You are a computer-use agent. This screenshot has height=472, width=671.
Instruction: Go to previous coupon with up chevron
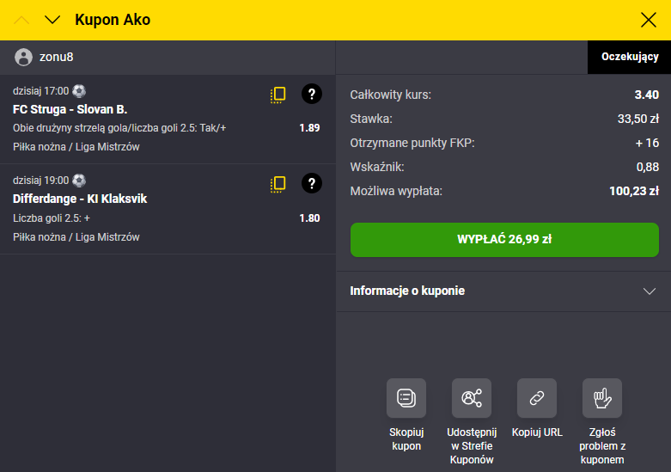[x=21, y=20]
